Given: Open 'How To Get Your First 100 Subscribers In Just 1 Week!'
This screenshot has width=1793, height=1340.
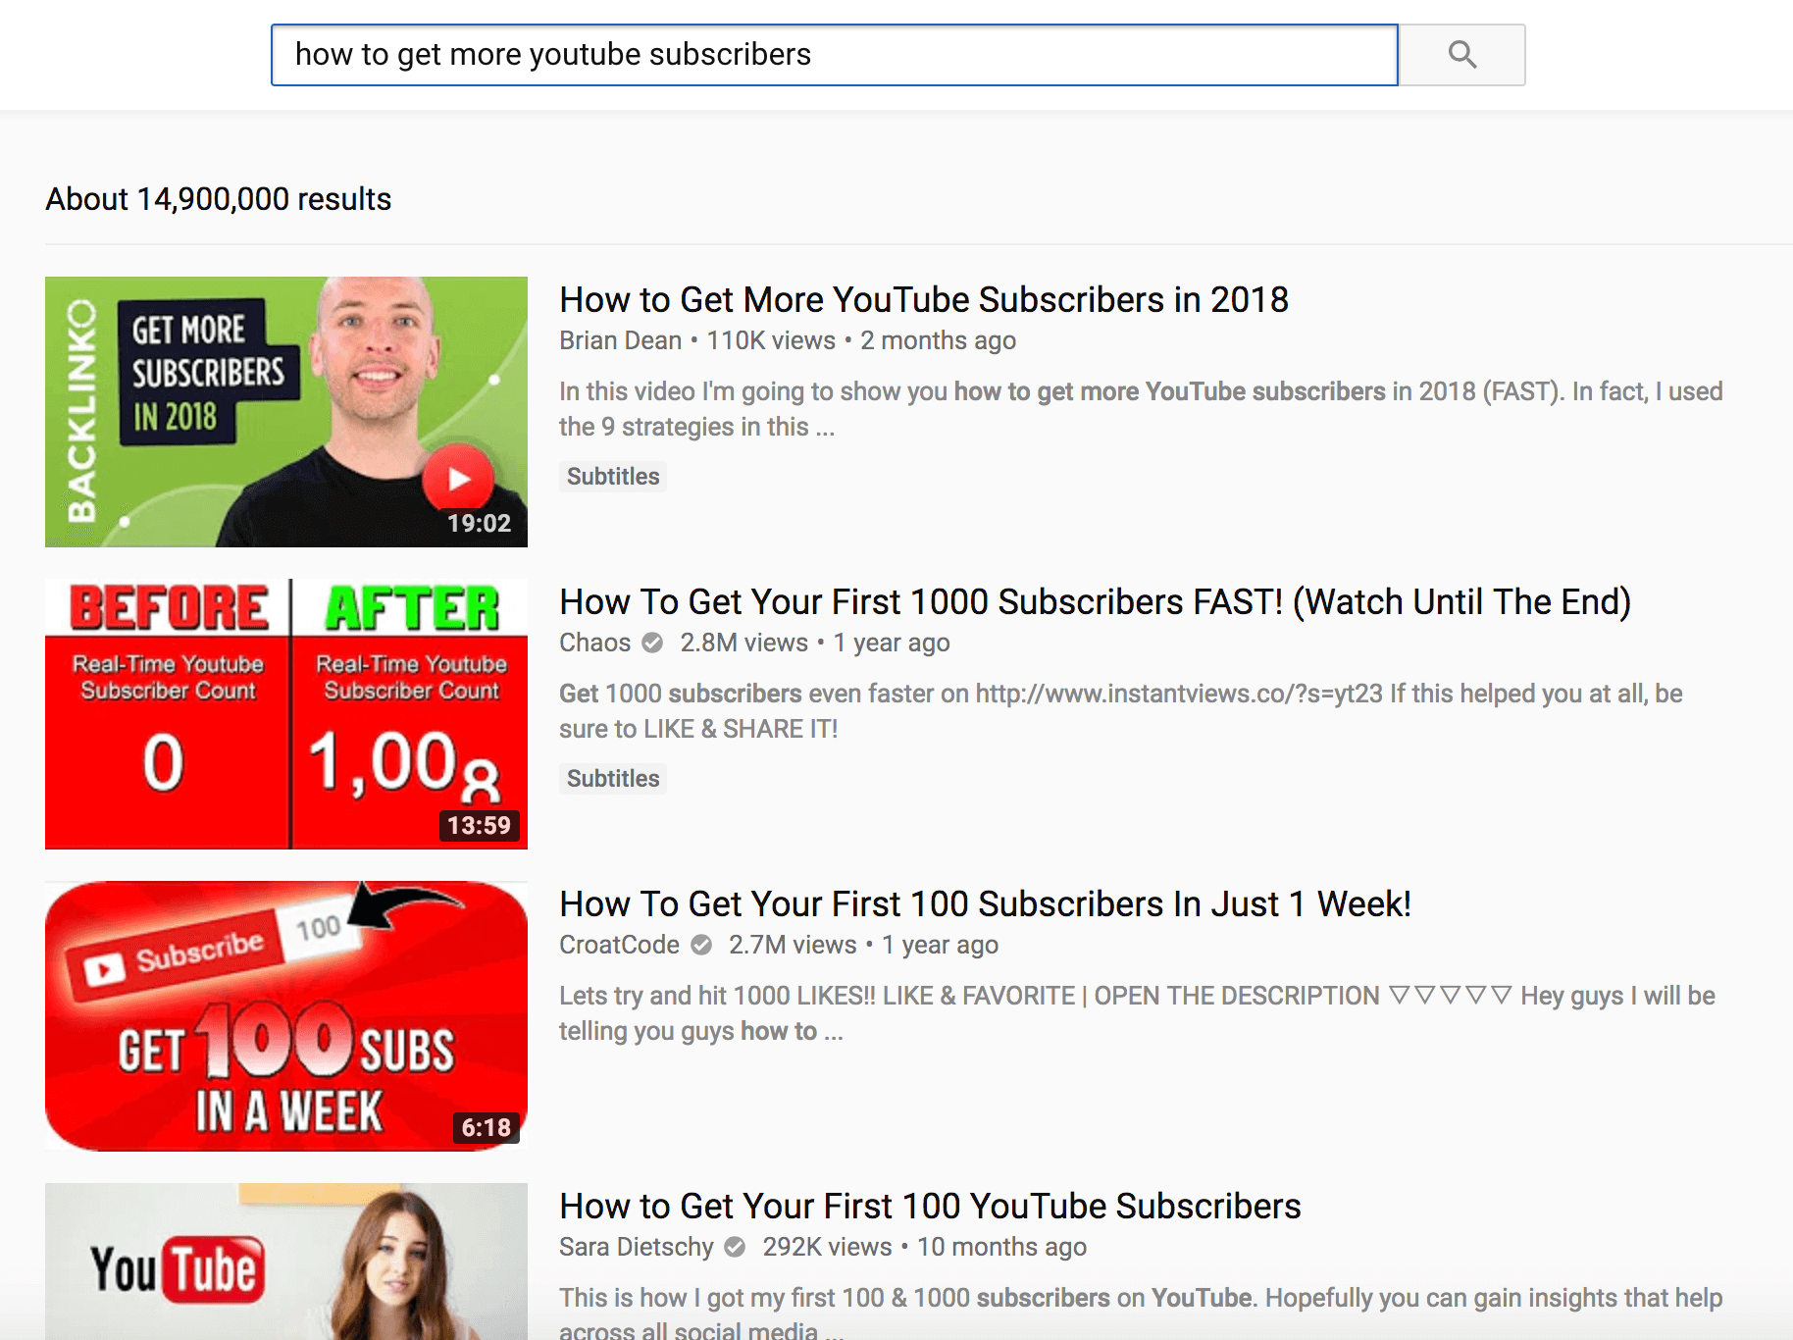Looking at the screenshot, I should pos(985,903).
